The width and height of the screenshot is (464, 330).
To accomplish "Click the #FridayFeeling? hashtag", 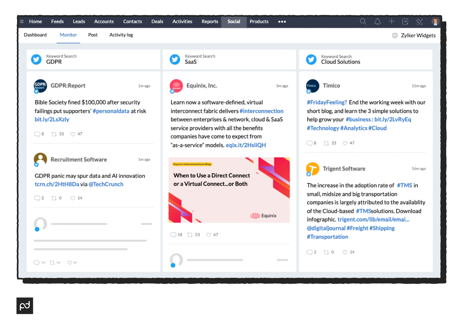I will pos(327,102).
